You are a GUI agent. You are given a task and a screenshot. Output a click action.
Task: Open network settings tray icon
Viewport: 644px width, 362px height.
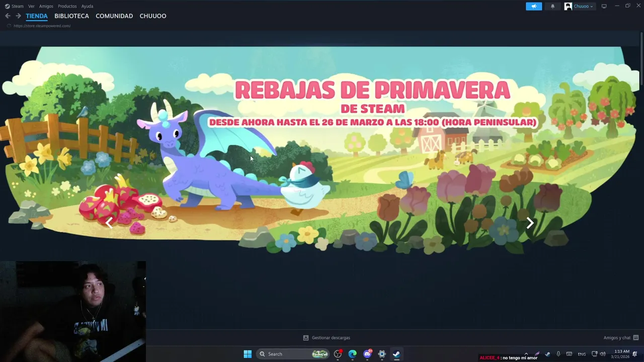coord(594,354)
